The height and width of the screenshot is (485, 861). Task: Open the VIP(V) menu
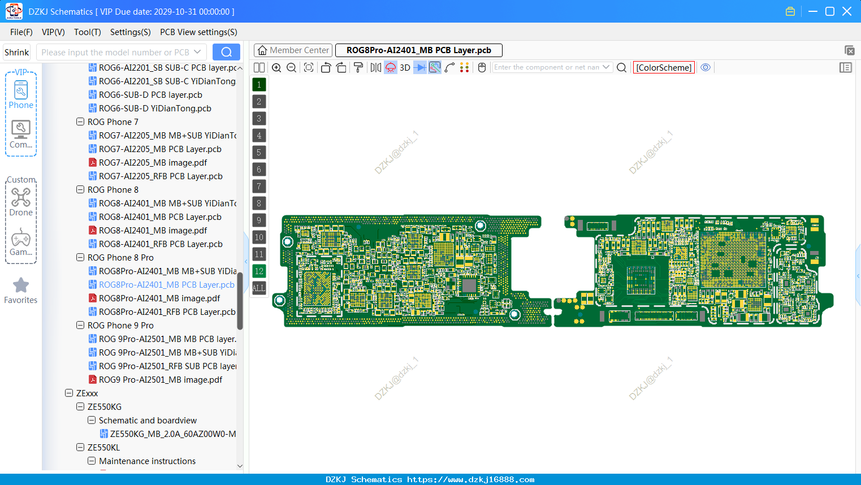[x=53, y=32]
